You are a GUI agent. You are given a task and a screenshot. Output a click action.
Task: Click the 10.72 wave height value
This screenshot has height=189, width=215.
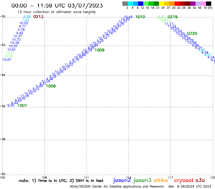(x=16, y=40)
